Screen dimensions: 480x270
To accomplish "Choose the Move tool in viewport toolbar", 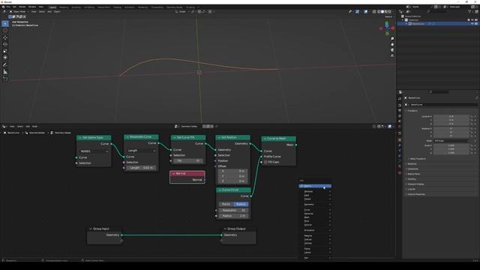I will (5, 37).
